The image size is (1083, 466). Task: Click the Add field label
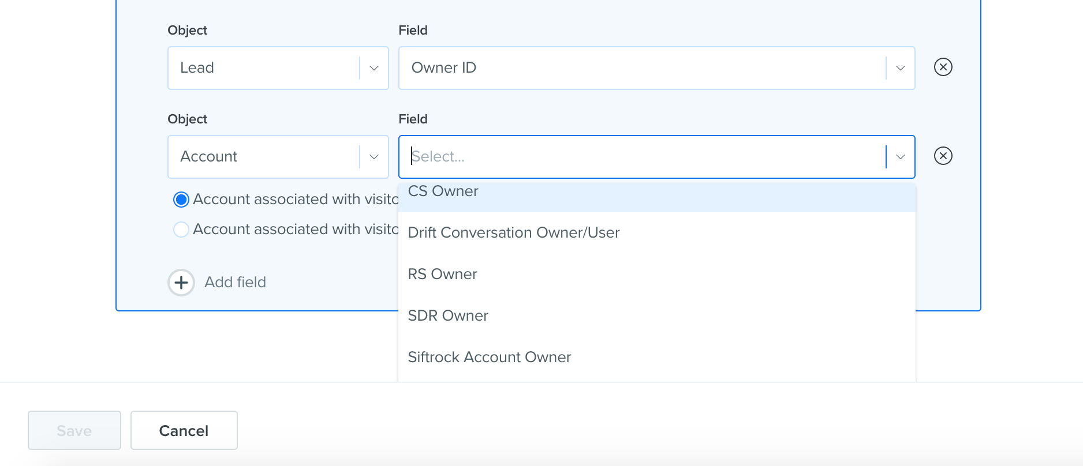235,283
